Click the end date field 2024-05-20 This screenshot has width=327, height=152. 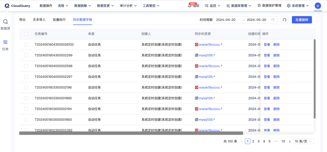(256, 20)
